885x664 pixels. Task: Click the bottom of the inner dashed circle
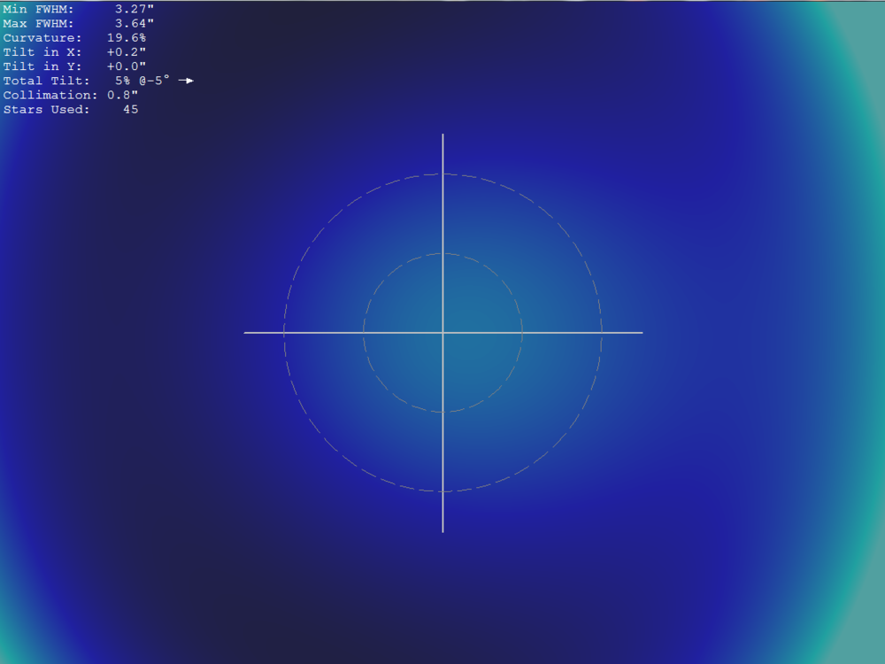coord(442,412)
